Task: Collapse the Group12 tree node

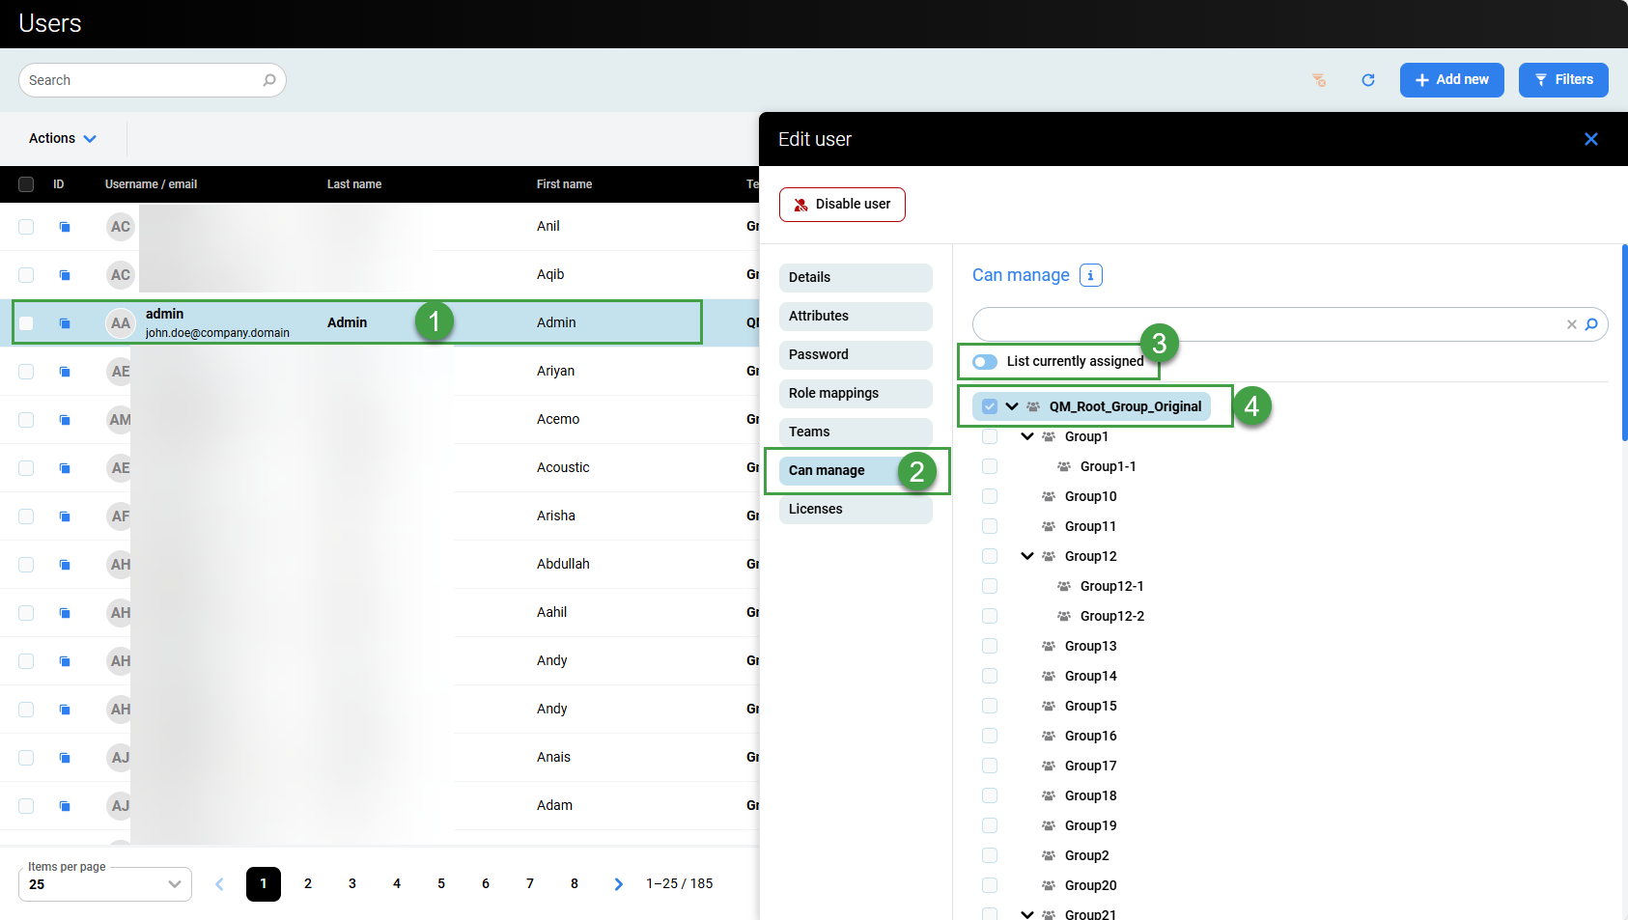Action: click(1027, 556)
